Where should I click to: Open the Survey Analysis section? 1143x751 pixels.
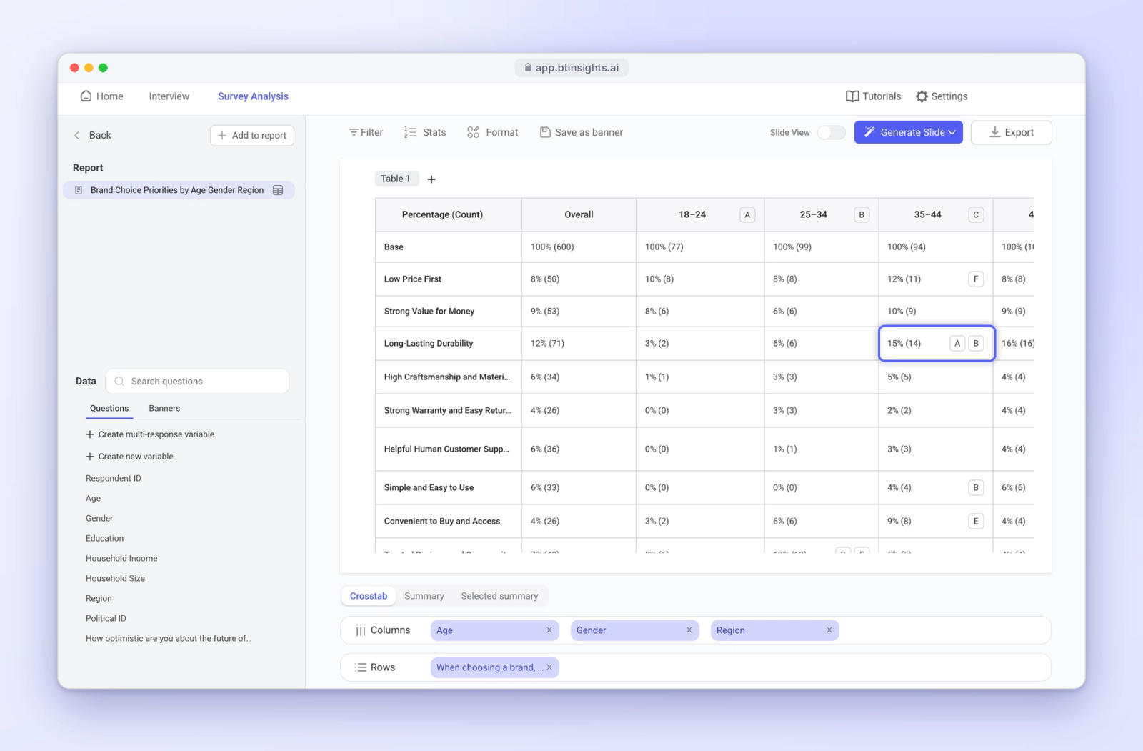253,96
